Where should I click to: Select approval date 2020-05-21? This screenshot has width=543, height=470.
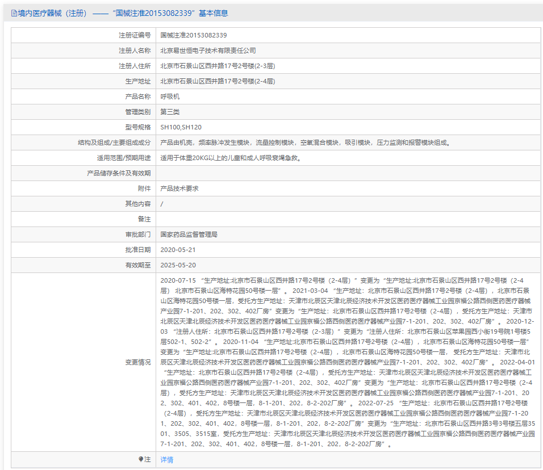pos(178,250)
